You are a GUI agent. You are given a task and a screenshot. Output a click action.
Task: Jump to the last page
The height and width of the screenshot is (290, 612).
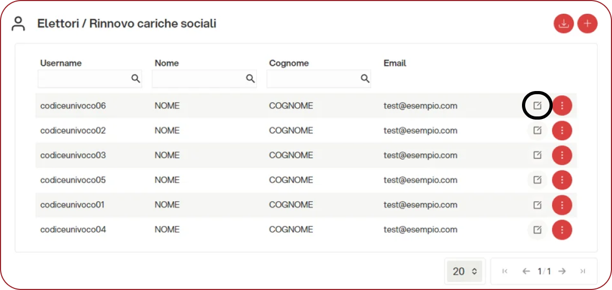tap(582, 271)
